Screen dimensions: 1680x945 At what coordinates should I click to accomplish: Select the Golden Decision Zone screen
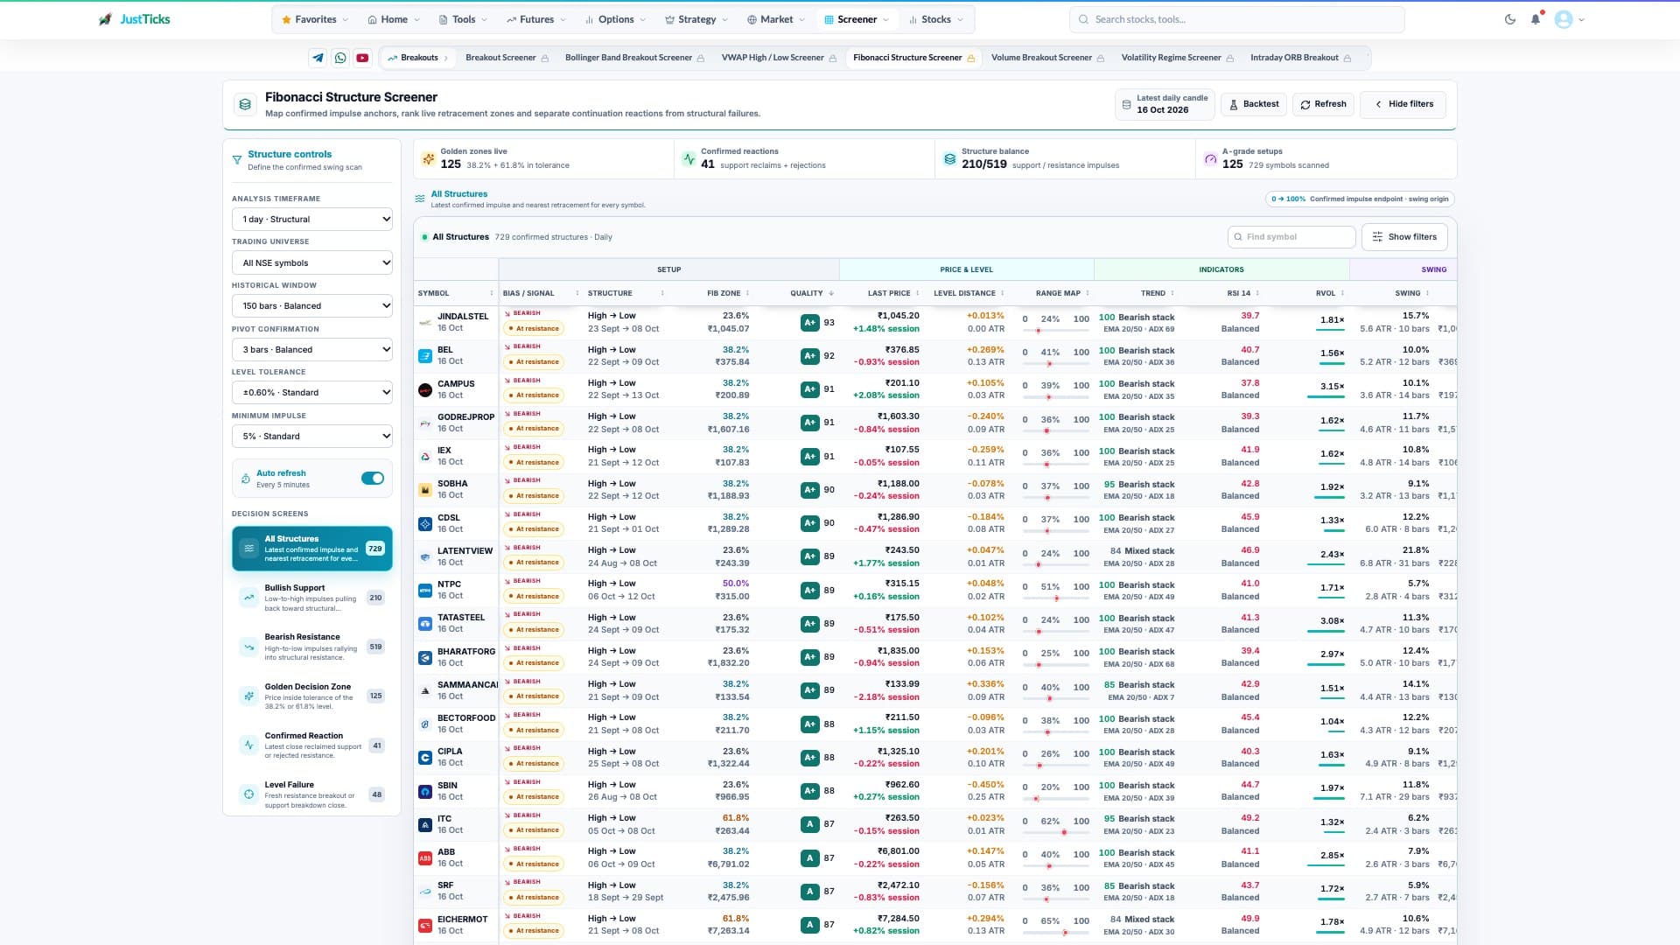coord(312,696)
